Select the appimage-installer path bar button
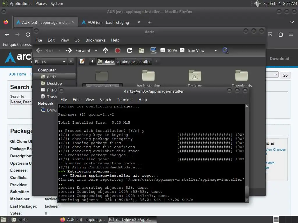The width and height of the screenshot is (298, 223). pyautogui.click(x=134, y=62)
